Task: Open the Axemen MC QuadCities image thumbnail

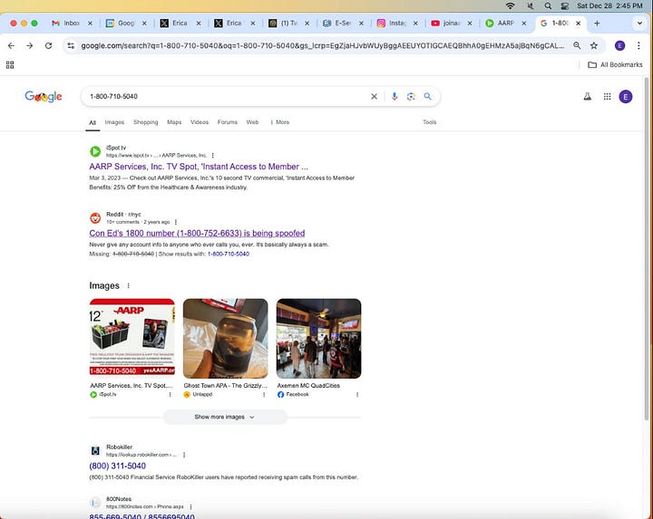Action: [318, 338]
